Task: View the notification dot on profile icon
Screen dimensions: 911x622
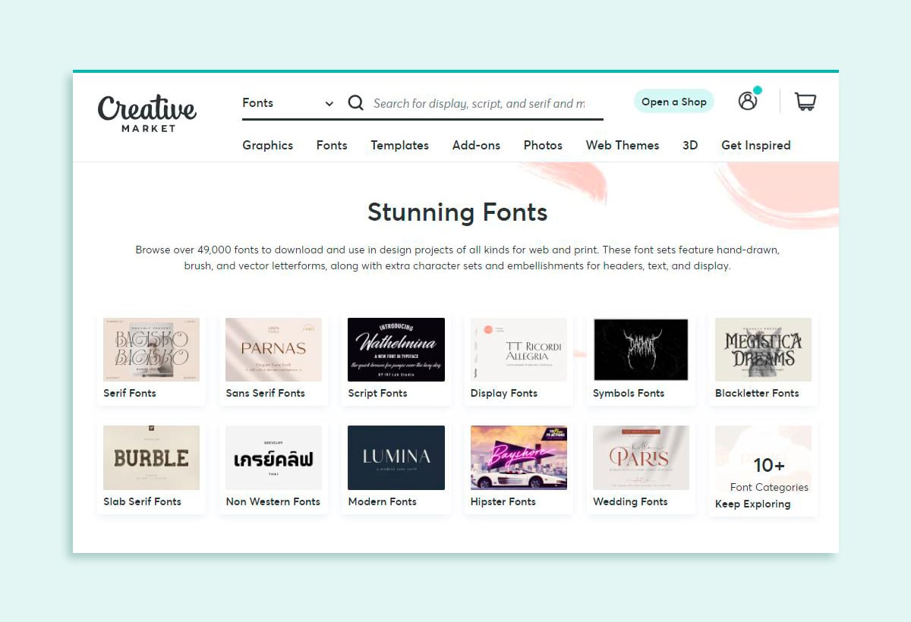Action: pyautogui.click(x=757, y=90)
